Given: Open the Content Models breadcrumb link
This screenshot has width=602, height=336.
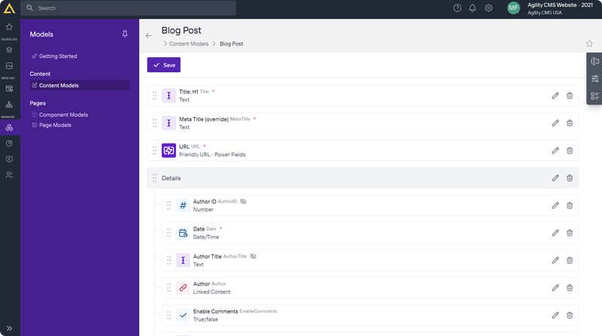Looking at the screenshot, I should point(189,44).
